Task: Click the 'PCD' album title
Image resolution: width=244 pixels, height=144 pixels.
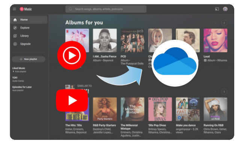Action: 123,57
